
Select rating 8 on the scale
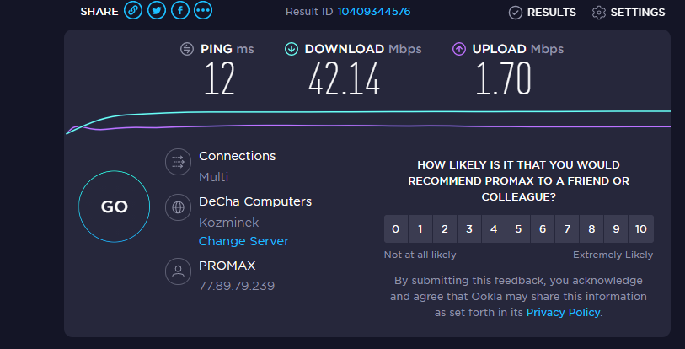(x=591, y=228)
